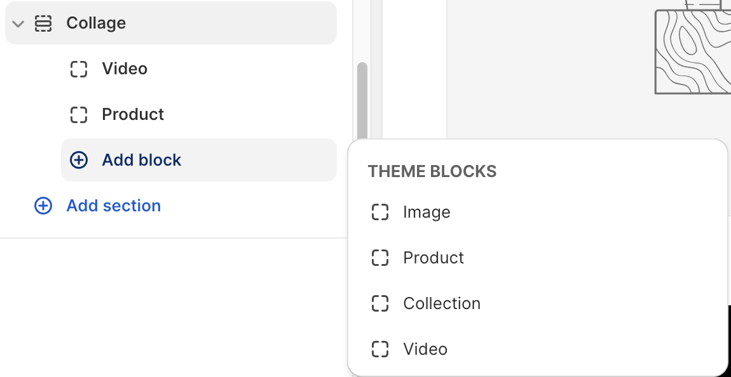Click the Collection block icon in popup

coord(379,303)
